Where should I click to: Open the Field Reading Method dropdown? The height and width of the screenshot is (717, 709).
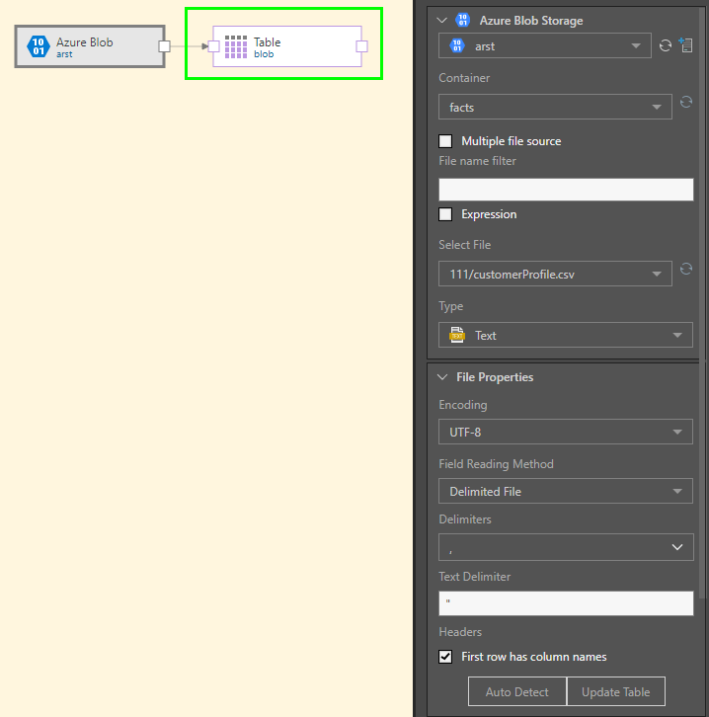[x=565, y=491]
